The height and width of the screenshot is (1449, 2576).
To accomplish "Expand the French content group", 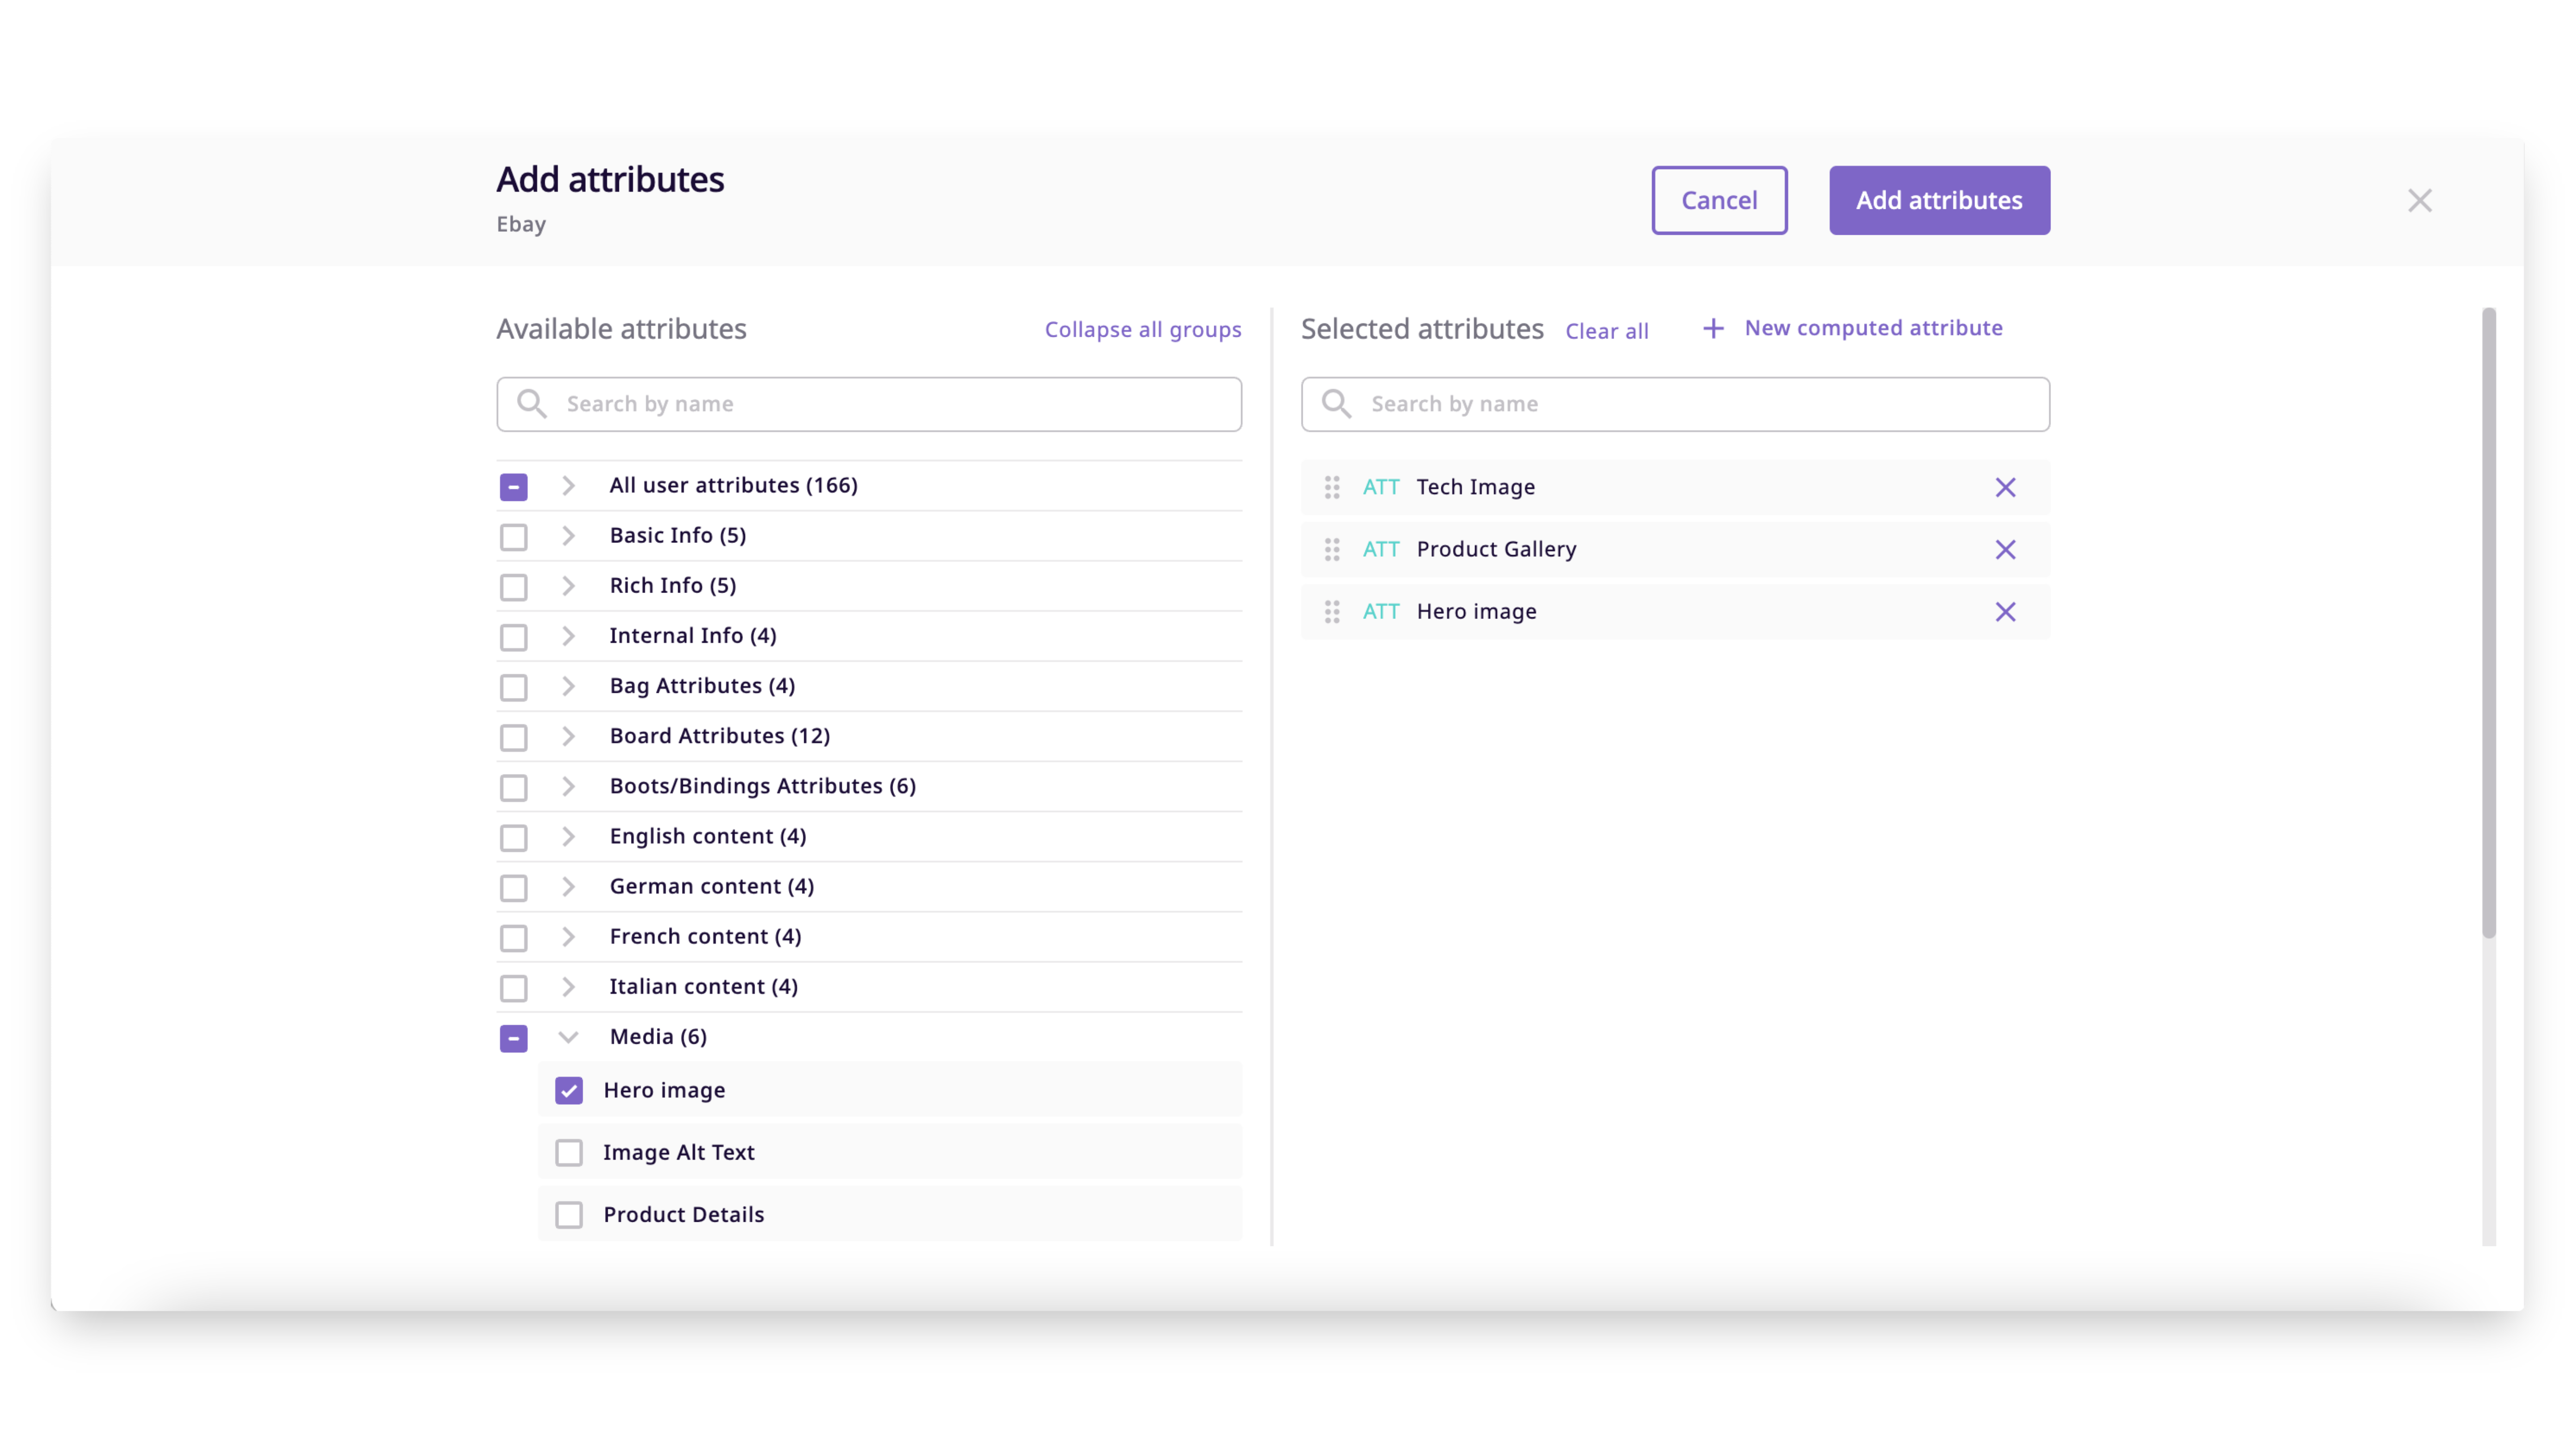I will 568,936.
